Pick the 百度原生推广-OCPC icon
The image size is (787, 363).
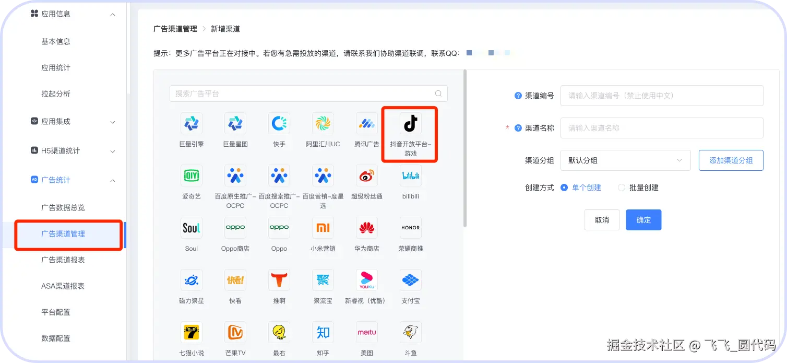[235, 176]
